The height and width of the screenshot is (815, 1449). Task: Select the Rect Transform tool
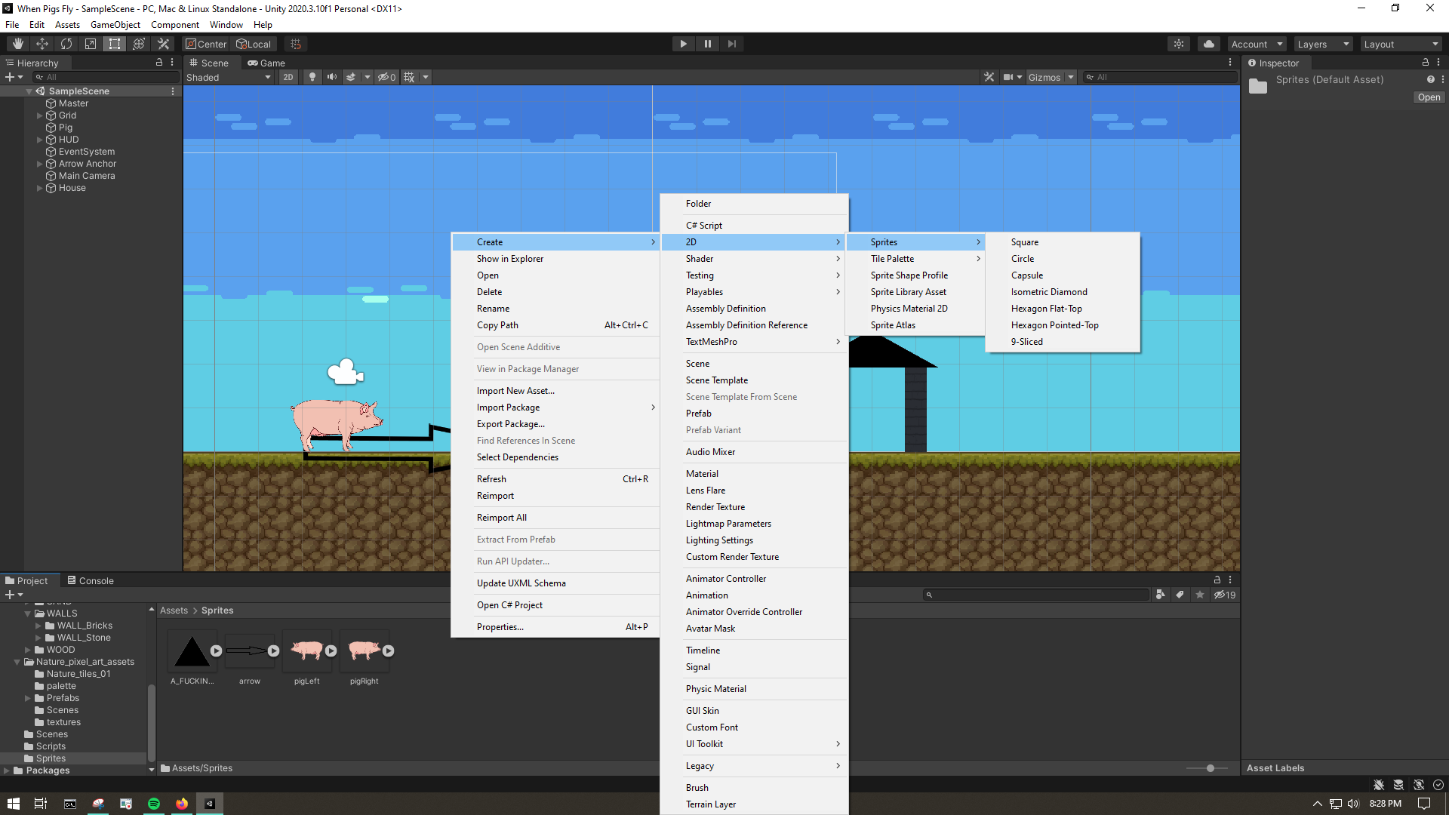[x=114, y=43]
